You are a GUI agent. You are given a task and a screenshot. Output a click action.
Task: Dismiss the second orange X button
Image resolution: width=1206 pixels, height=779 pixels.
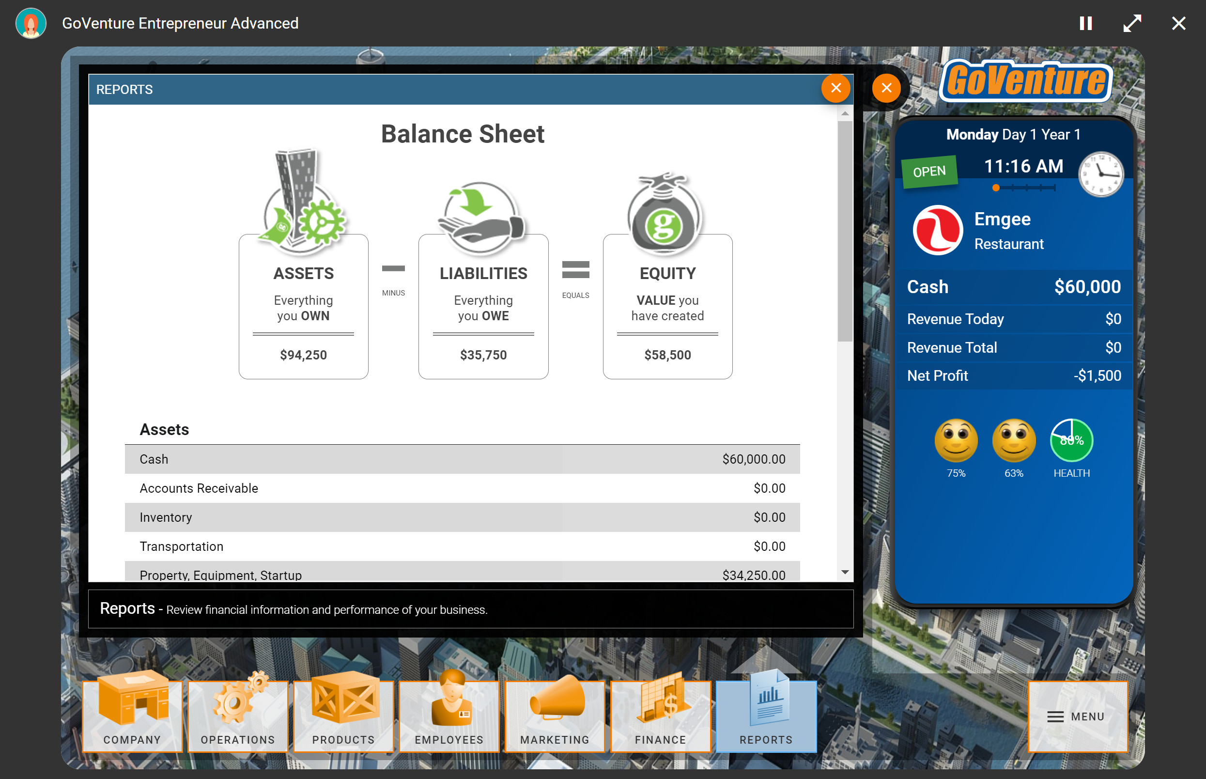[886, 88]
